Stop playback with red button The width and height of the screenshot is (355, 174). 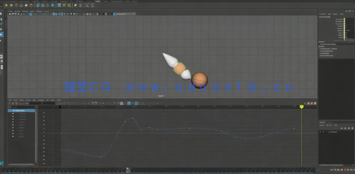tap(345, 170)
